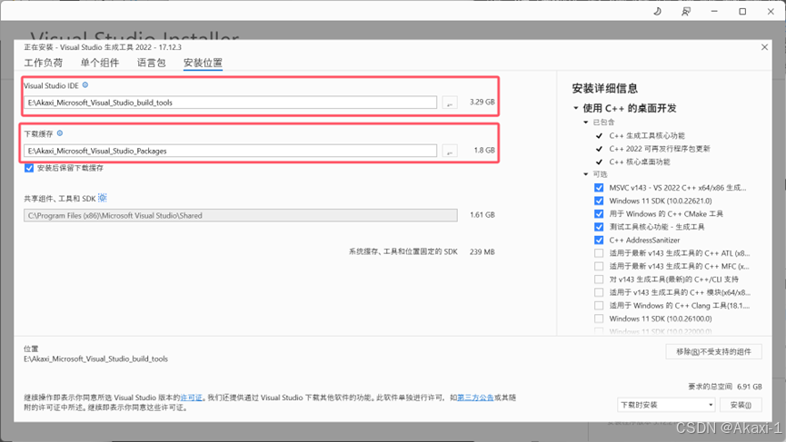The image size is (786, 442).
Task: Click the settings icon beside 共享组件、工具和 SDK
Action: click(x=103, y=198)
